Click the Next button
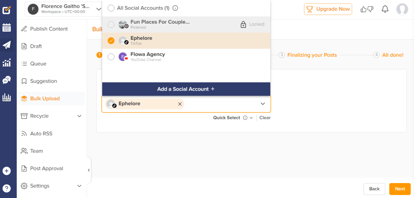Image resolution: width=414 pixels, height=198 pixels. point(400,189)
